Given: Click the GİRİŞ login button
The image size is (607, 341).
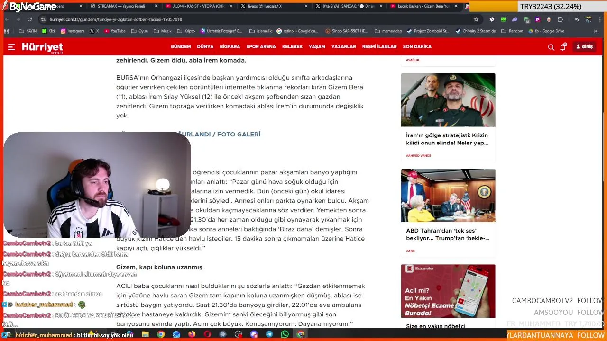Looking at the screenshot, I should [x=584, y=47].
